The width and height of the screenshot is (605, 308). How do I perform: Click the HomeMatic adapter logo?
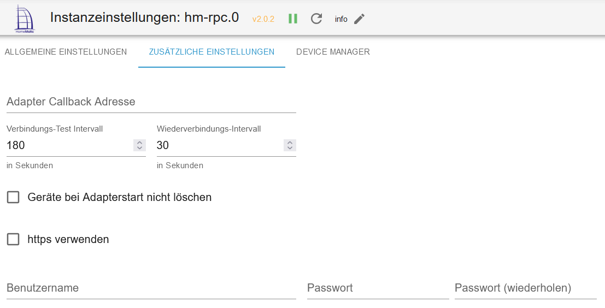click(x=23, y=19)
